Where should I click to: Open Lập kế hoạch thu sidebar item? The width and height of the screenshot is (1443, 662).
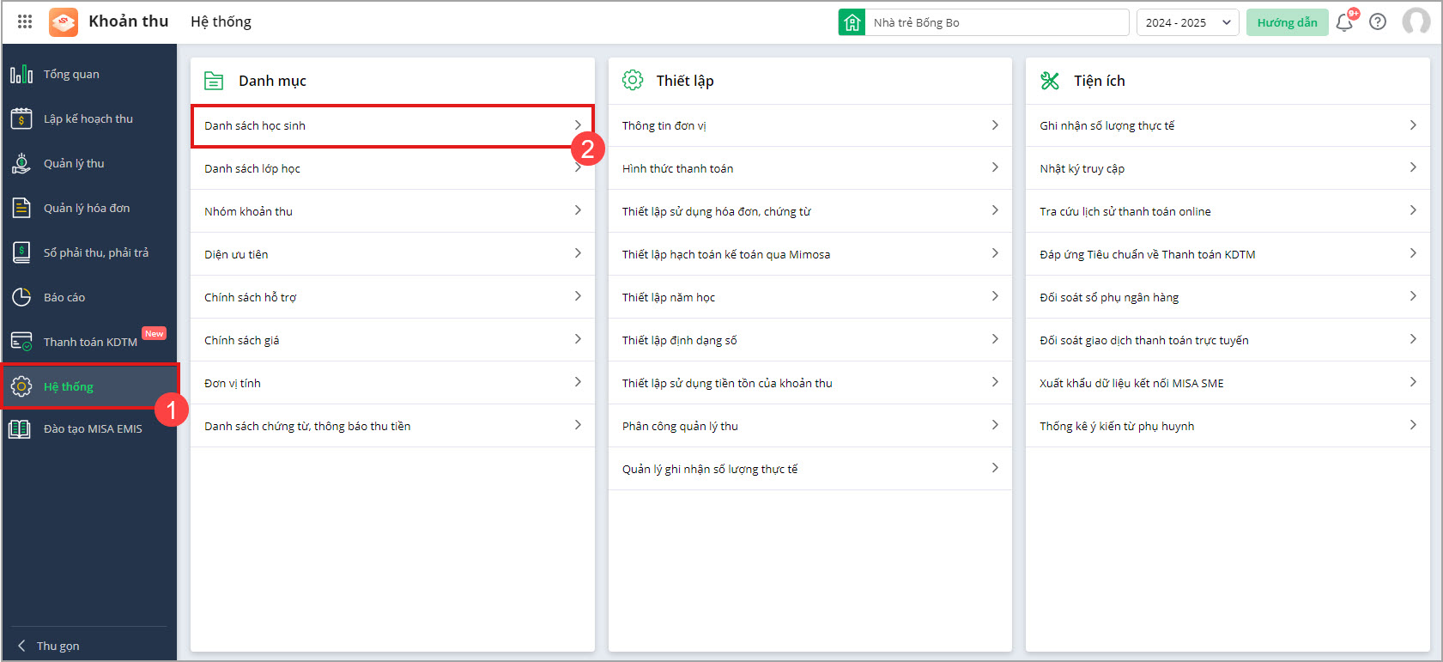coord(88,119)
